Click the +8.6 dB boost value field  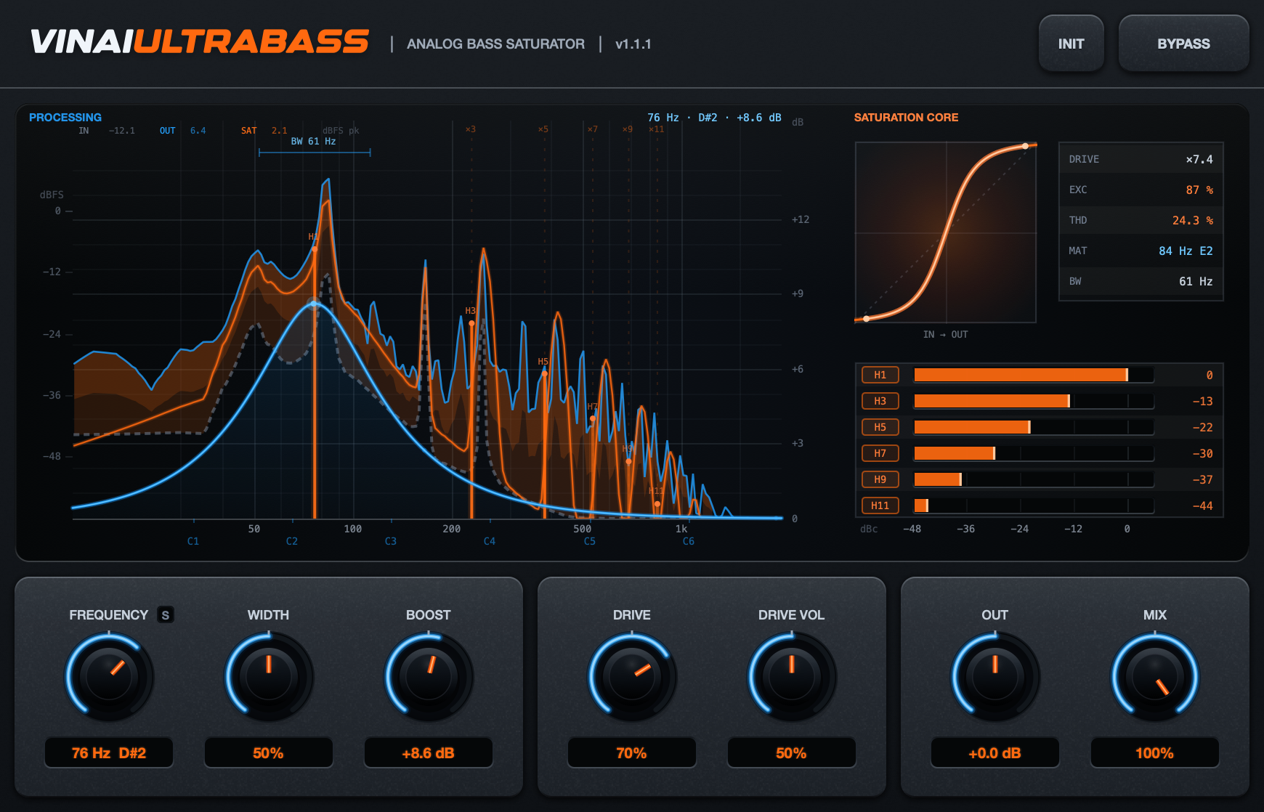429,753
